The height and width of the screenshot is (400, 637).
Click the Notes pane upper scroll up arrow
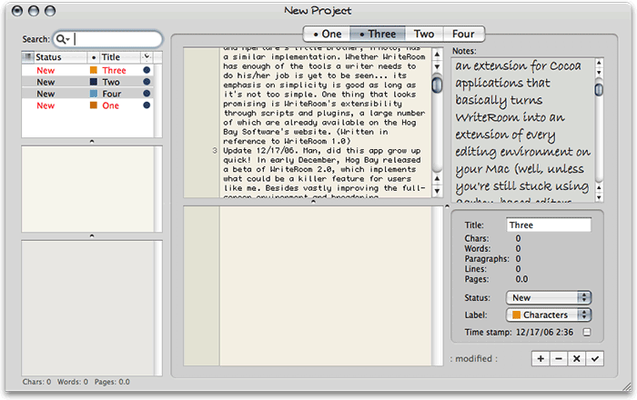[x=599, y=63]
